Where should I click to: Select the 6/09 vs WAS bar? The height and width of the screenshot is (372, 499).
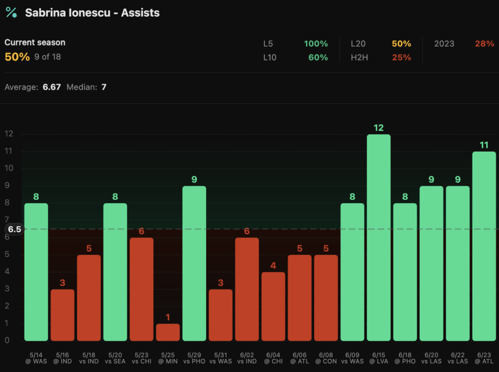(352, 272)
